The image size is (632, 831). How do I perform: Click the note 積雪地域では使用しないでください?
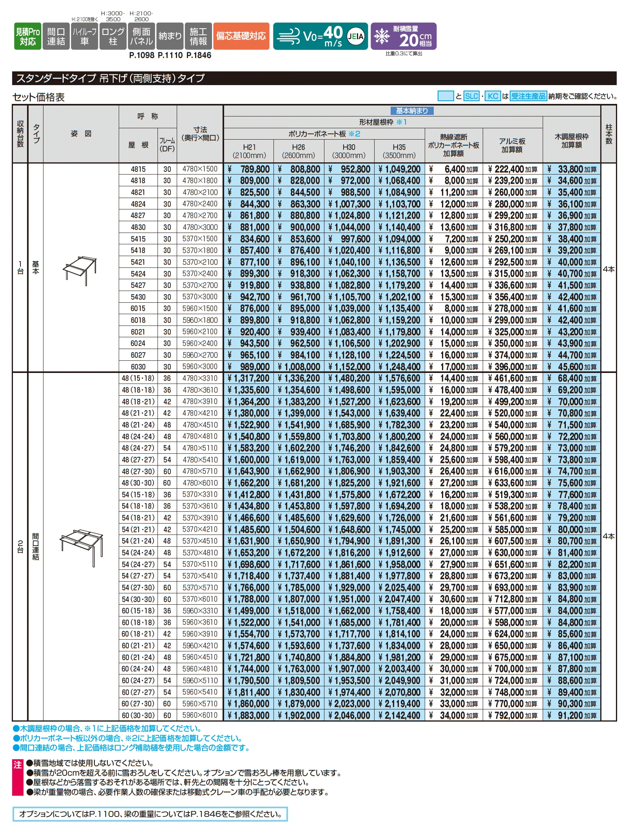tap(90, 764)
